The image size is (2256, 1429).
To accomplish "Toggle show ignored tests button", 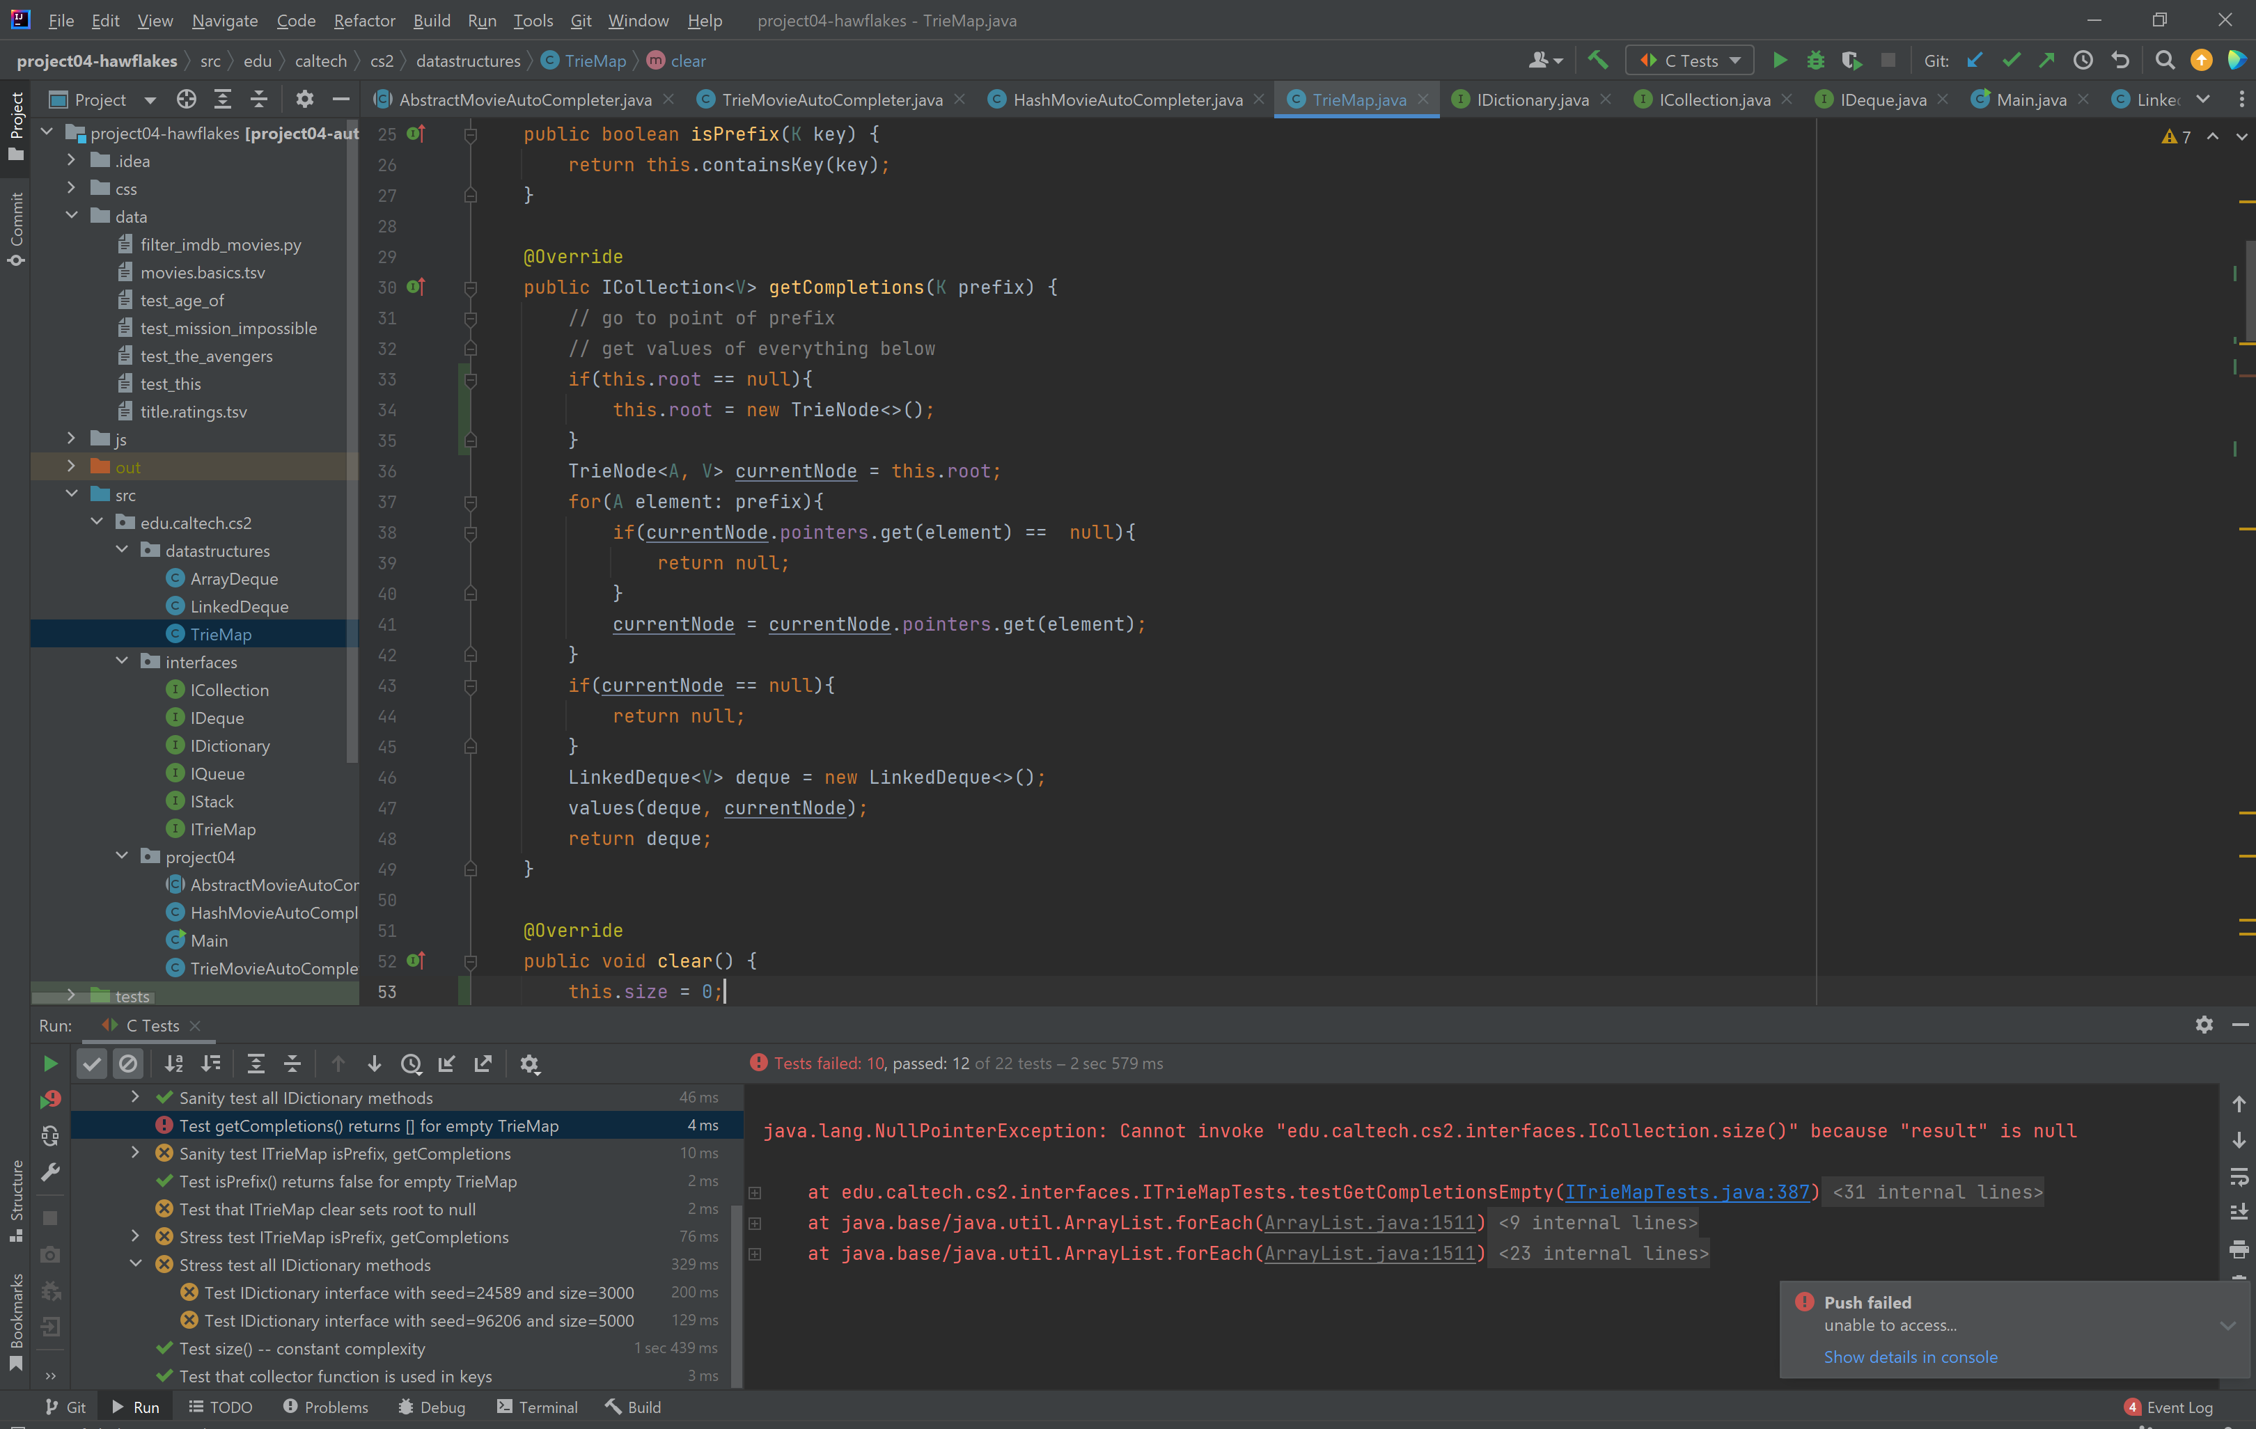I will click(128, 1064).
